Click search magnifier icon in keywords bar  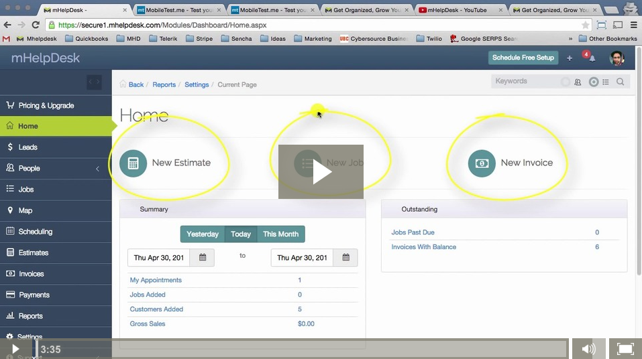pyautogui.click(x=621, y=82)
